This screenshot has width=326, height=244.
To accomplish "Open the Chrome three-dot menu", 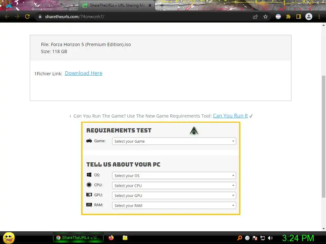I will pos(319,17).
